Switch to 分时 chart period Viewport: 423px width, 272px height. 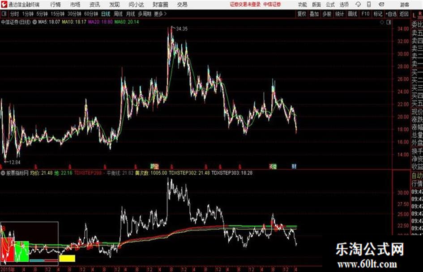point(14,14)
